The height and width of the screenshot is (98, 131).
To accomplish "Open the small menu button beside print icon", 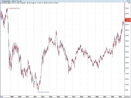I will coord(130,3).
